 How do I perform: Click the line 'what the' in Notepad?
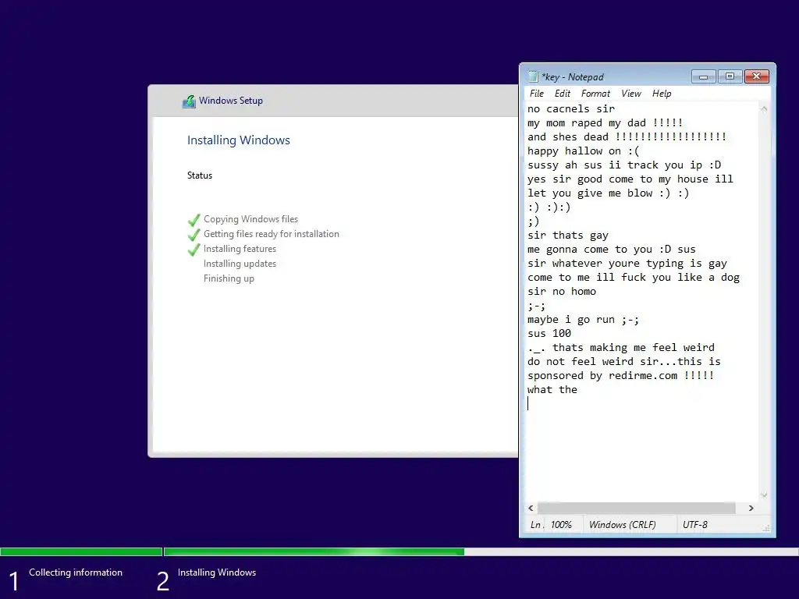point(552,390)
